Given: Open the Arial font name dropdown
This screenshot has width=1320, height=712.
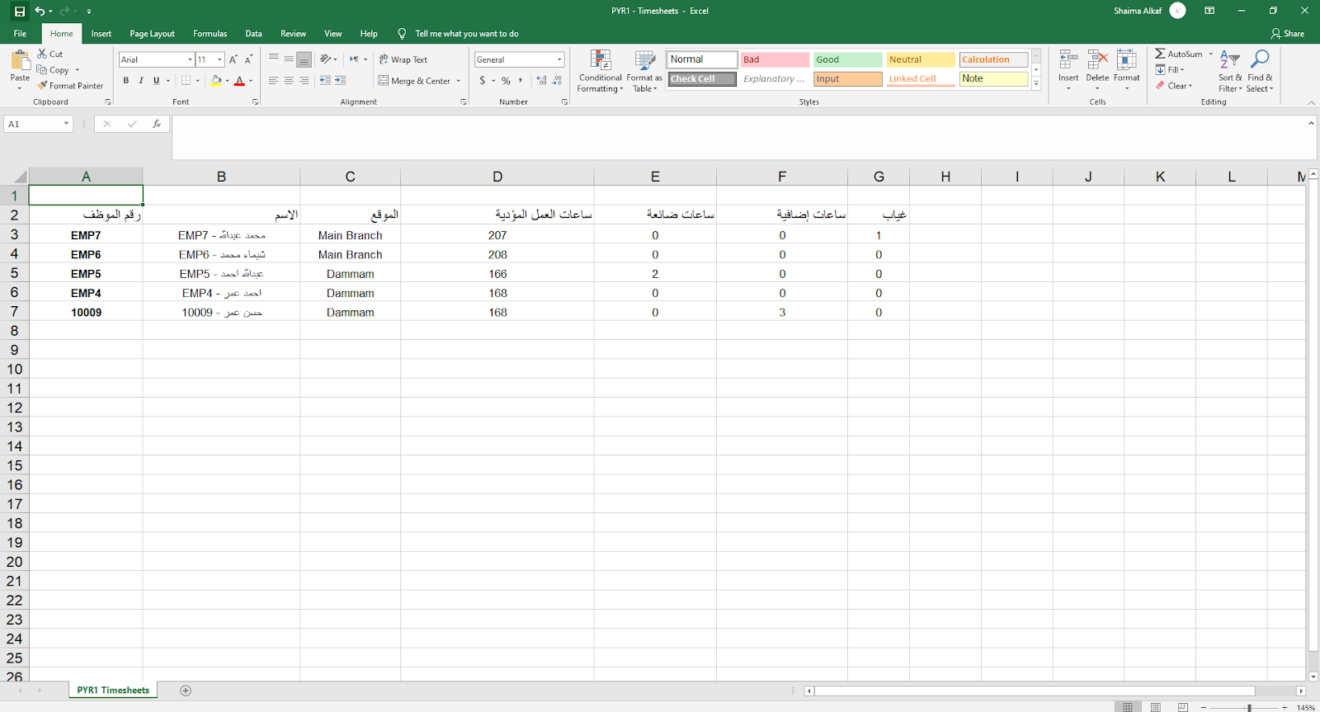Looking at the screenshot, I should [x=190, y=59].
